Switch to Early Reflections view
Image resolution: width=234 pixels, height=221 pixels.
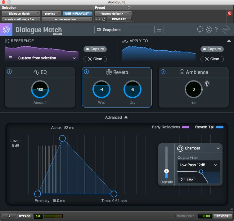coord(171,127)
